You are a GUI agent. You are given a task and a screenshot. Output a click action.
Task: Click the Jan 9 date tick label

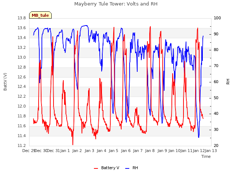coord(162,151)
